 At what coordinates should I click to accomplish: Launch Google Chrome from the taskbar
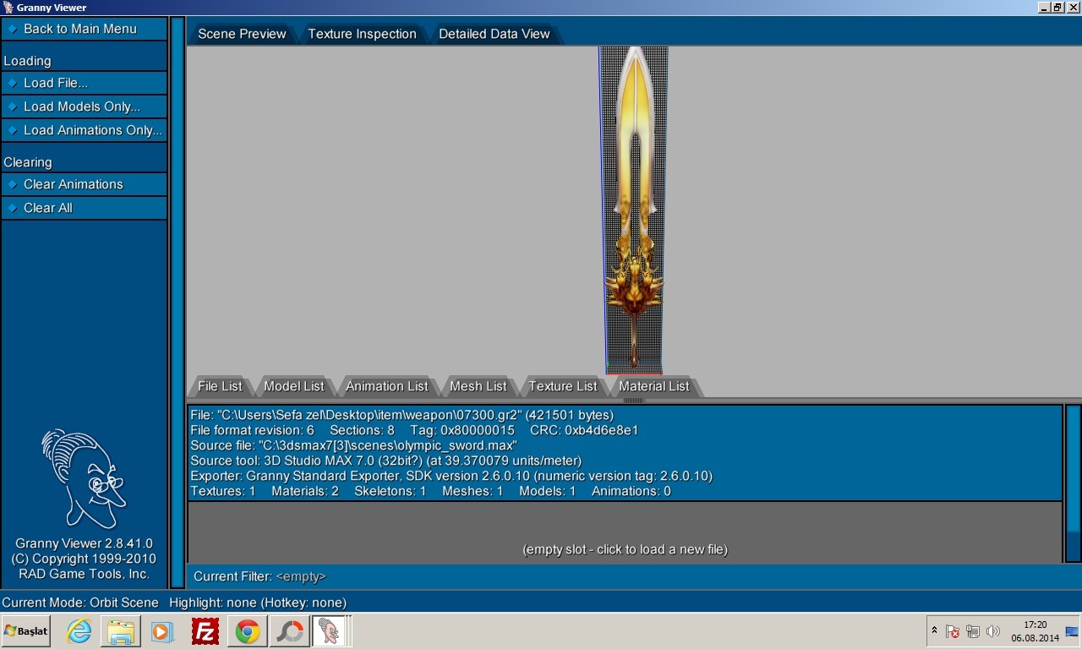[248, 631]
